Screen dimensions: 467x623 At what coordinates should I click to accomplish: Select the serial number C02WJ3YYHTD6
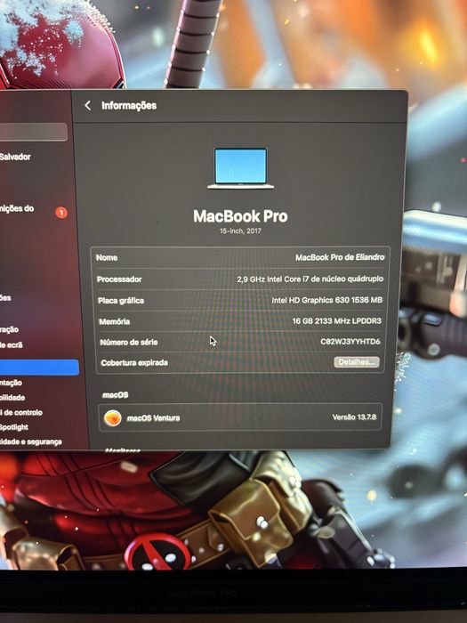tap(350, 341)
